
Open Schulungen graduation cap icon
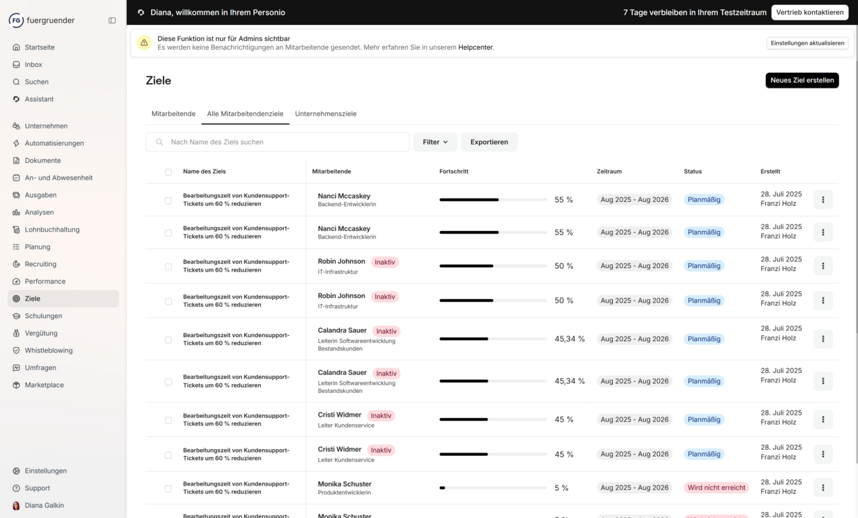click(16, 316)
